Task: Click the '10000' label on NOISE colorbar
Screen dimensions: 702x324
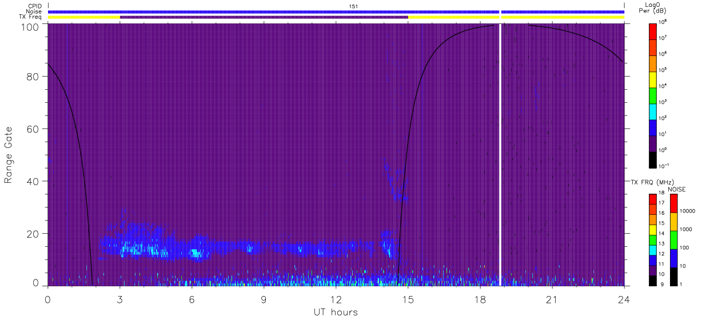Action: [688, 211]
